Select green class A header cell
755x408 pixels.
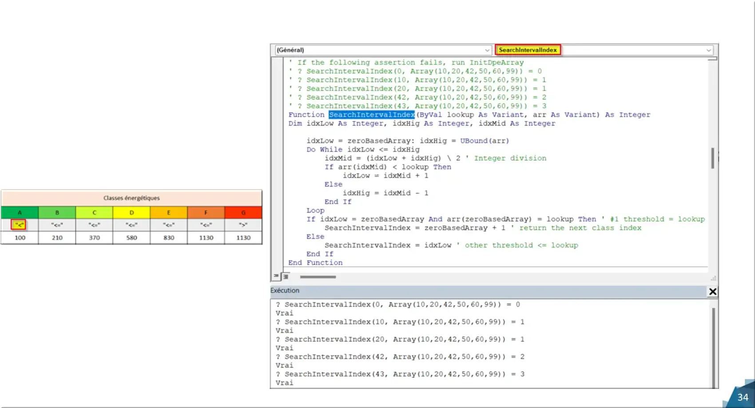[x=20, y=213]
